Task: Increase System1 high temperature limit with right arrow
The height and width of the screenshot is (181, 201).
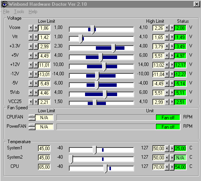Action: coord(172,148)
